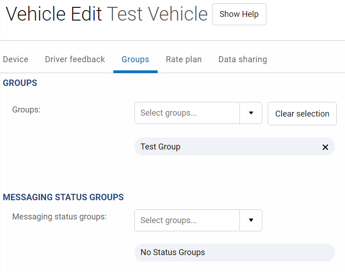This screenshot has height=272, width=345.
Task: Click the Groups 'Select groups...' input field
Action: (x=187, y=113)
